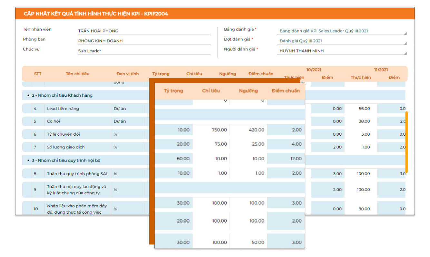
Task: Select the Lead tiềm năng row name
Action: tap(63, 109)
